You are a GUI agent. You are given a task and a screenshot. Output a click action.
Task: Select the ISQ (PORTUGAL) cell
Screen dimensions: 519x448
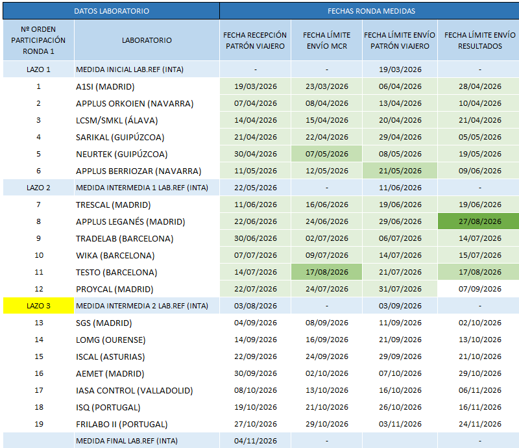(x=147, y=407)
